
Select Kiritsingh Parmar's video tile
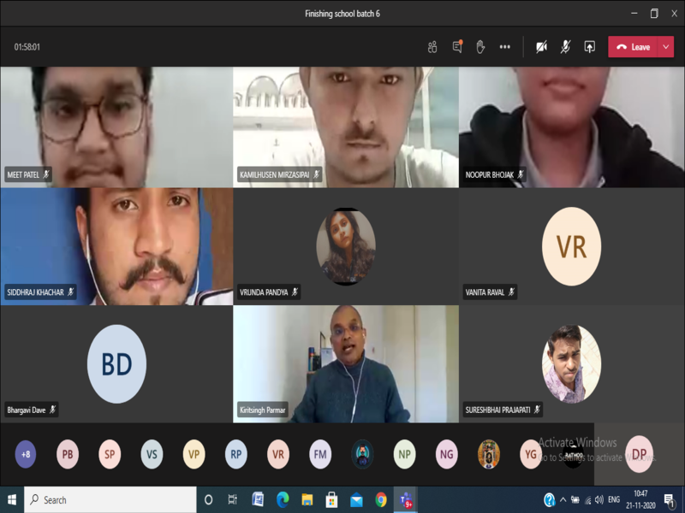(345, 363)
